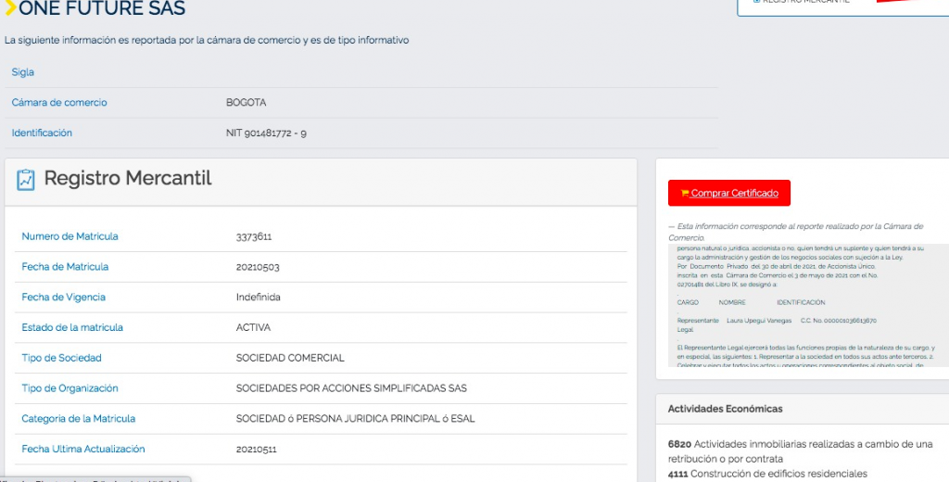Image resolution: width=949 pixels, height=482 pixels.
Task: Select the BOGOTA value
Action: coord(246,102)
